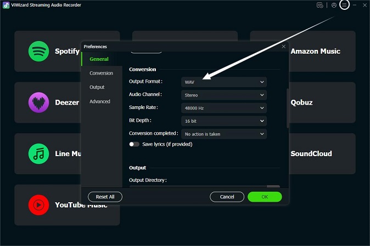Select the Line Music note icon
Screen dimensions: 370x246
point(38,153)
